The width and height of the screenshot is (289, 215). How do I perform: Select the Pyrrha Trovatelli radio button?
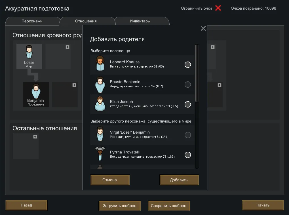[187, 155]
